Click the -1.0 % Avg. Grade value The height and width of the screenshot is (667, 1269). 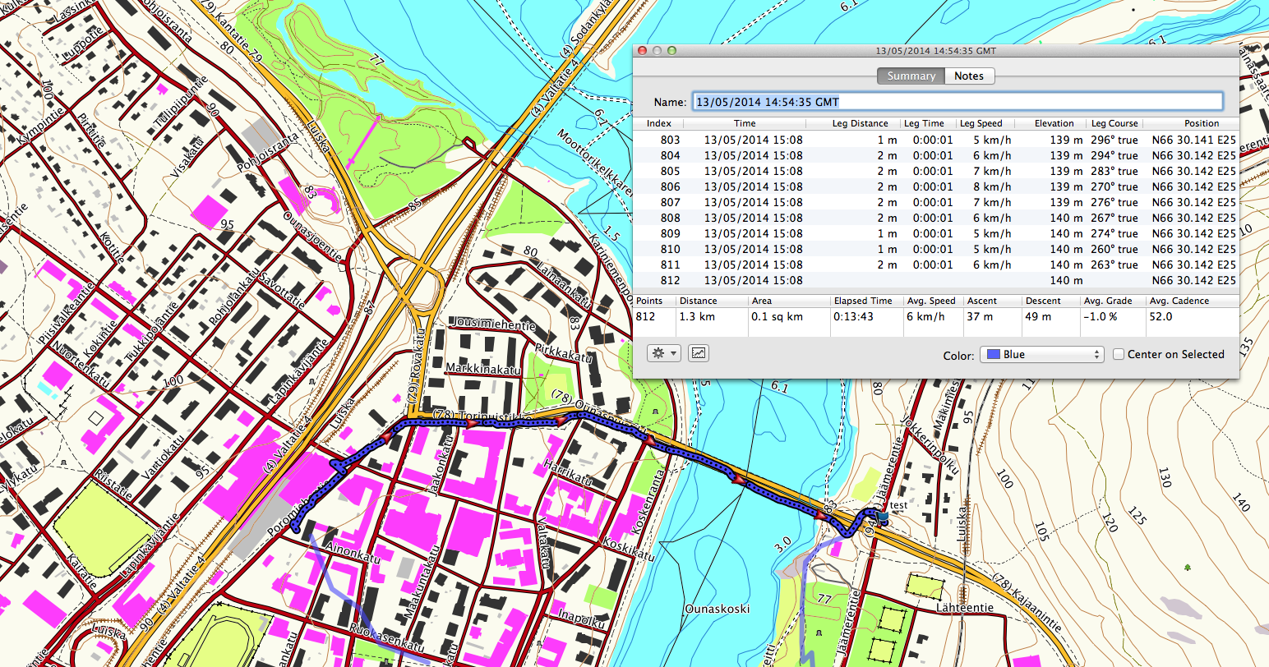coord(1101,316)
